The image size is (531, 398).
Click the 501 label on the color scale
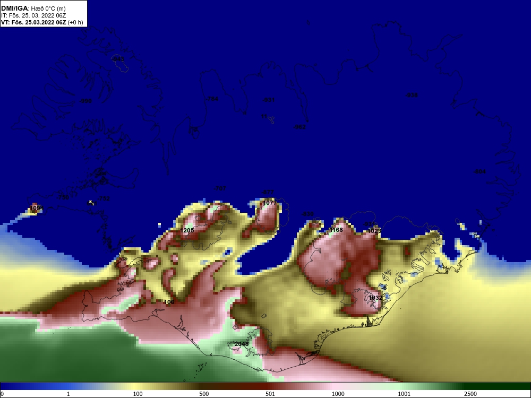click(x=270, y=394)
